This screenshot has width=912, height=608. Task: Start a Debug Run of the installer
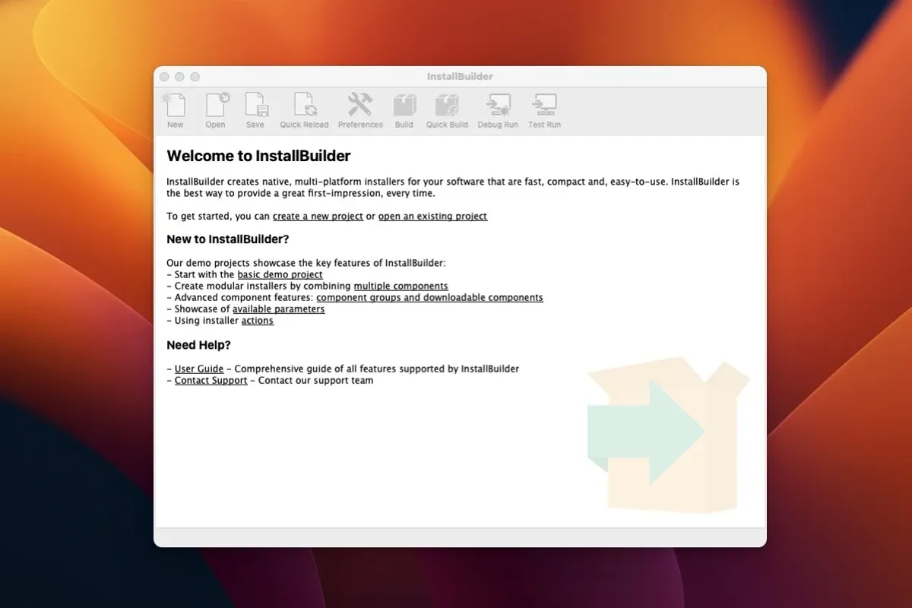pyautogui.click(x=498, y=106)
